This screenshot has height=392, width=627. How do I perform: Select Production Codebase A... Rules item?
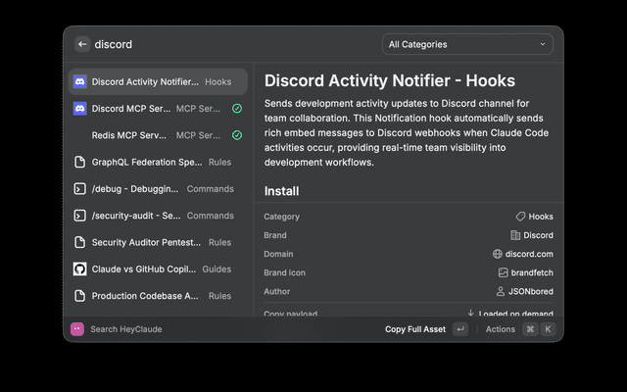[x=158, y=296]
